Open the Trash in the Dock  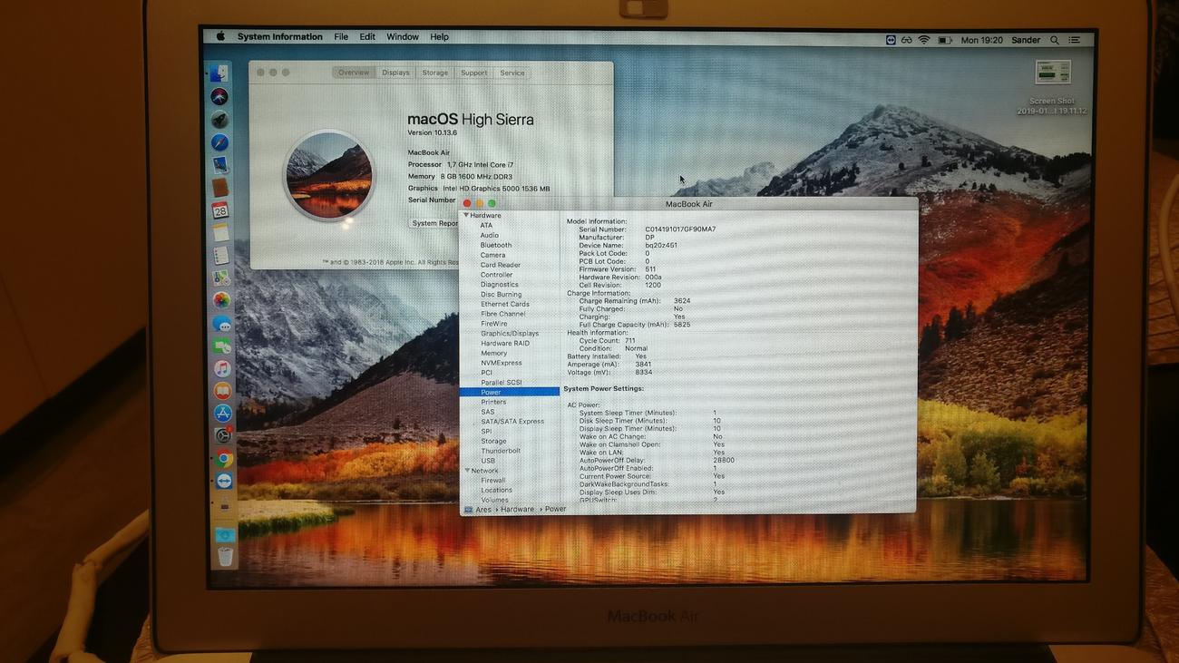(x=226, y=557)
